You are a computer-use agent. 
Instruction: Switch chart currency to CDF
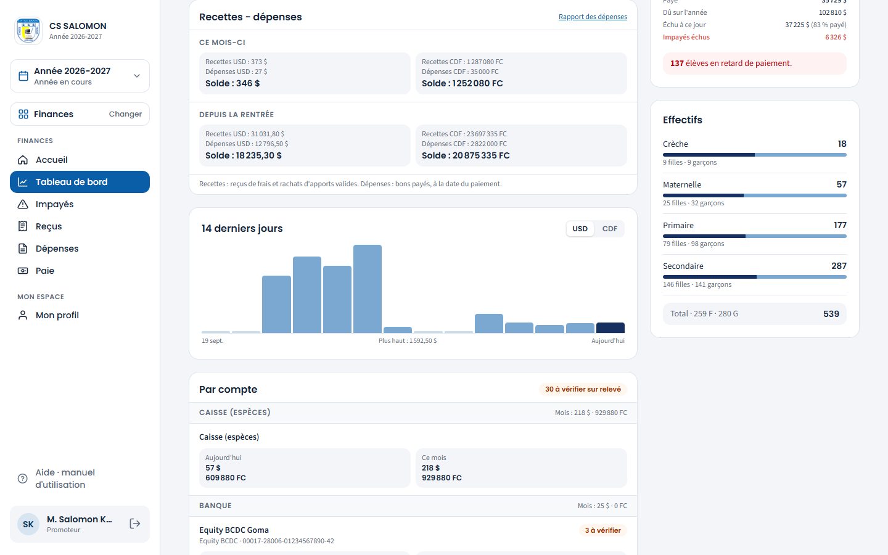click(610, 229)
